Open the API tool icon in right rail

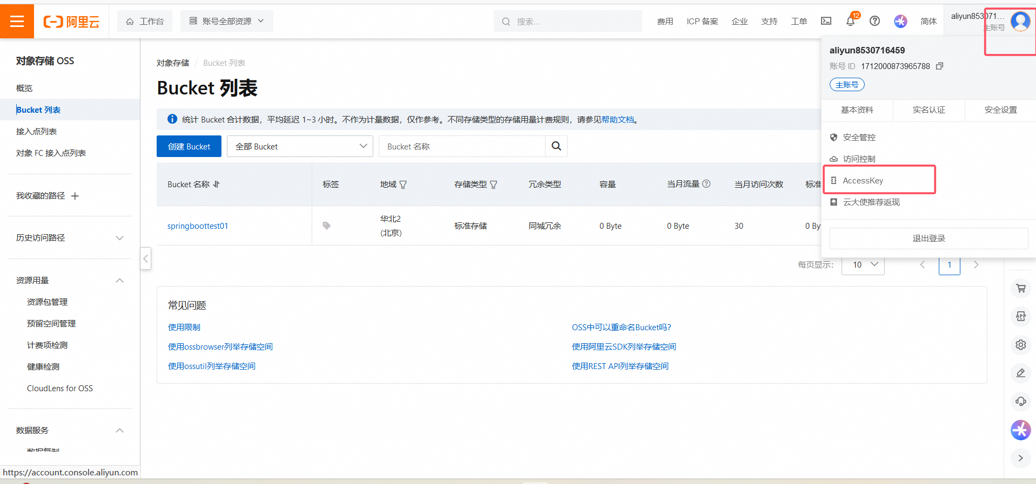pyautogui.click(x=1020, y=316)
